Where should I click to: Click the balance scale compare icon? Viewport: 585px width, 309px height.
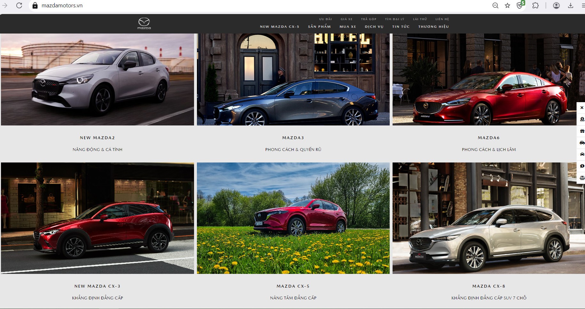point(582,178)
